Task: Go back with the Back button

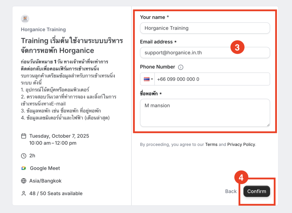Action: pyautogui.click(x=231, y=191)
